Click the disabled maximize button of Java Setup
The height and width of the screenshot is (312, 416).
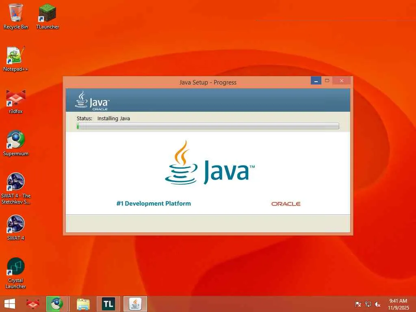(327, 81)
